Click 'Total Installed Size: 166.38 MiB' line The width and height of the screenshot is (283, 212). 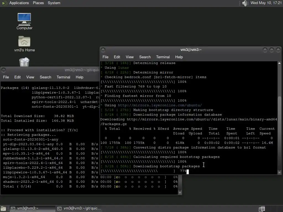(x=37, y=121)
